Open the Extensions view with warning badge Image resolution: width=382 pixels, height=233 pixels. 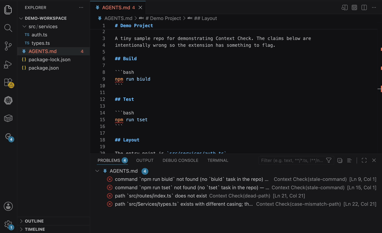tap(9, 83)
